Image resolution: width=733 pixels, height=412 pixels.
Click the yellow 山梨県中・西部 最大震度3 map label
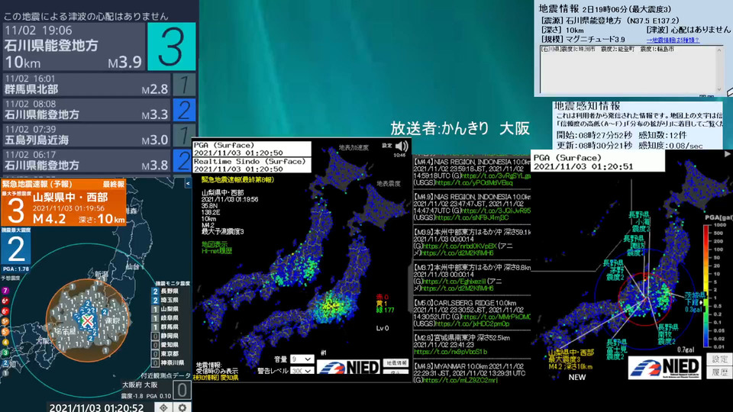(571, 359)
